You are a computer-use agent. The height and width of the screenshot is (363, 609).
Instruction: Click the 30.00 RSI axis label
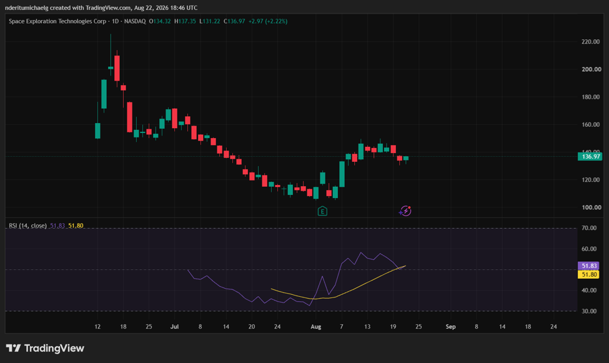coord(589,311)
